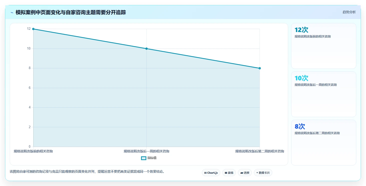The height and width of the screenshot is (186, 366).
Task: Click y-axis tick label 12
Action: [x=29, y=29]
